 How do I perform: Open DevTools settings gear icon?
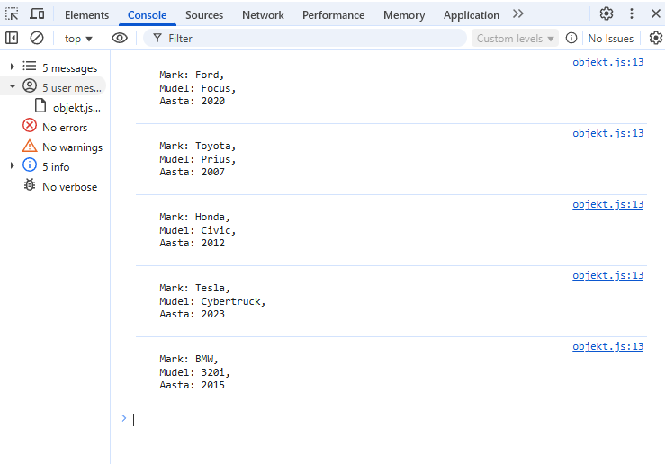pos(607,14)
